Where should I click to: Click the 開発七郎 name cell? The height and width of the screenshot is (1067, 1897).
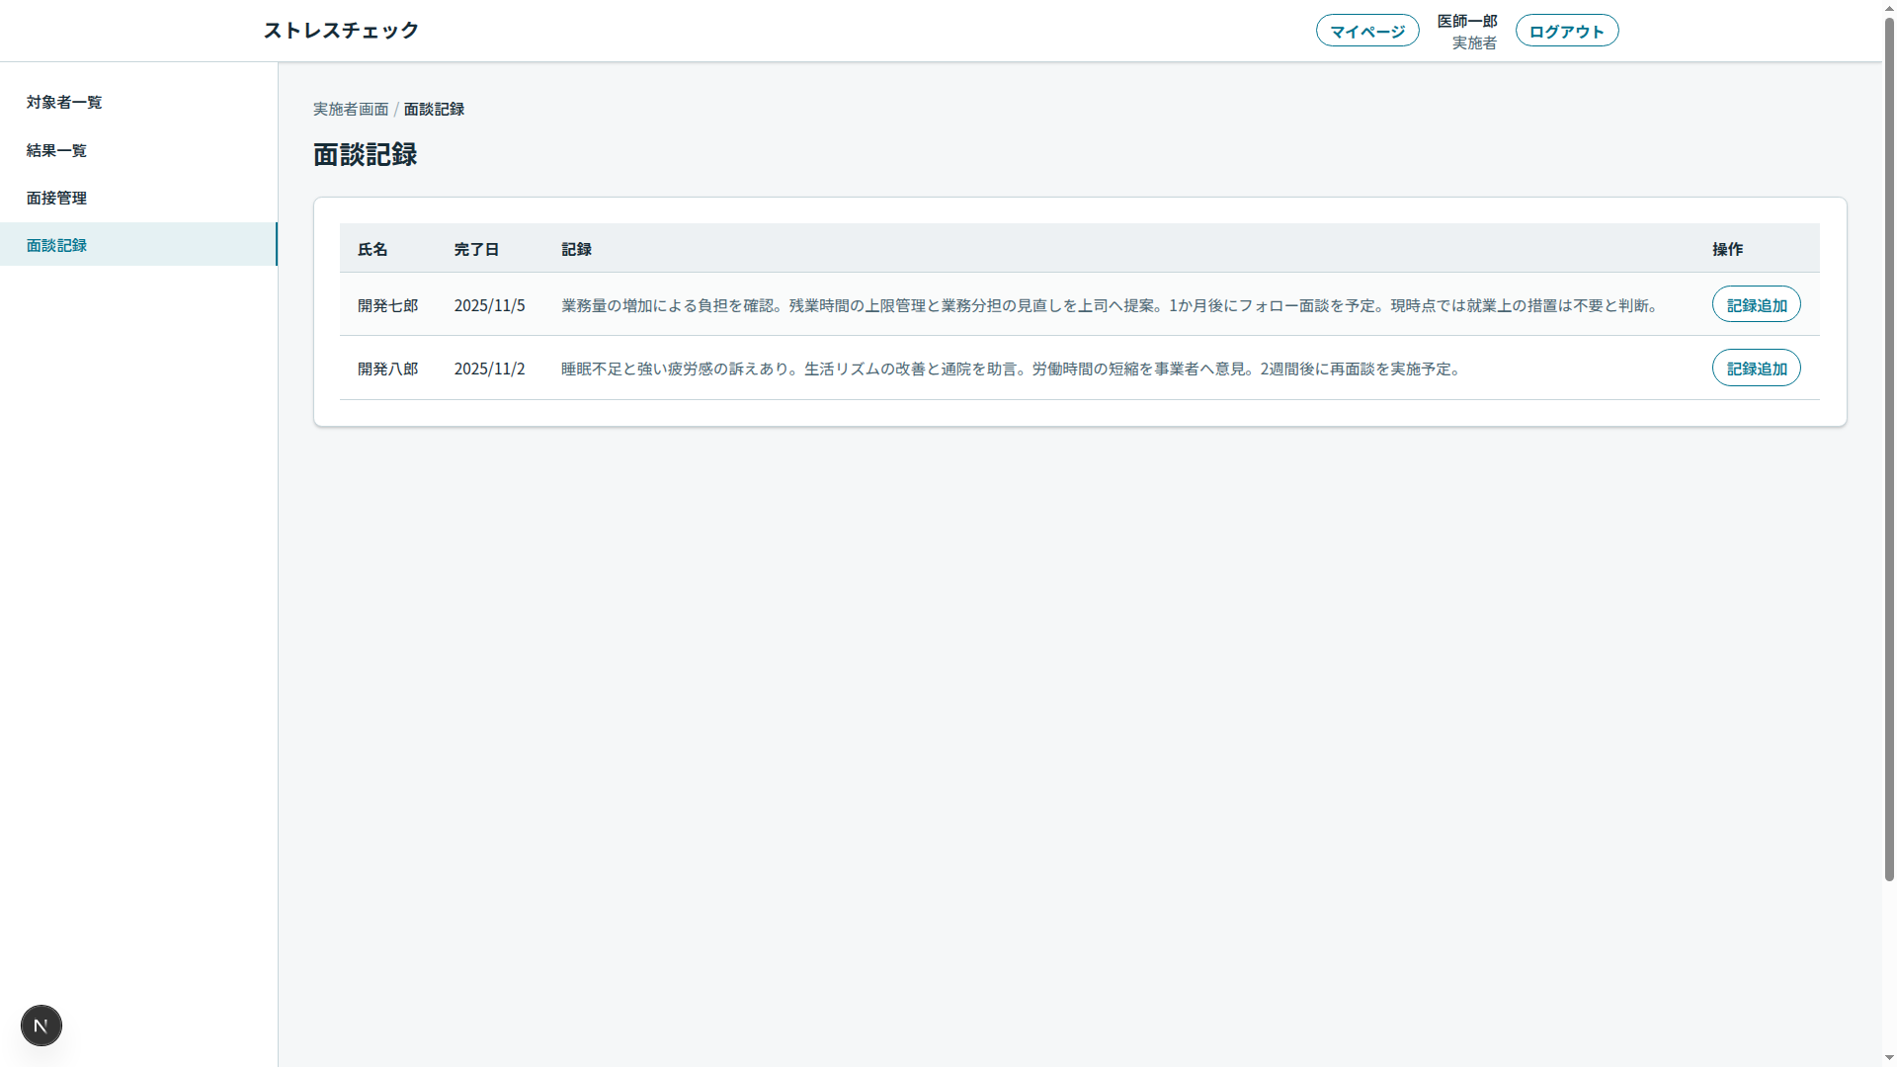pyautogui.click(x=387, y=305)
